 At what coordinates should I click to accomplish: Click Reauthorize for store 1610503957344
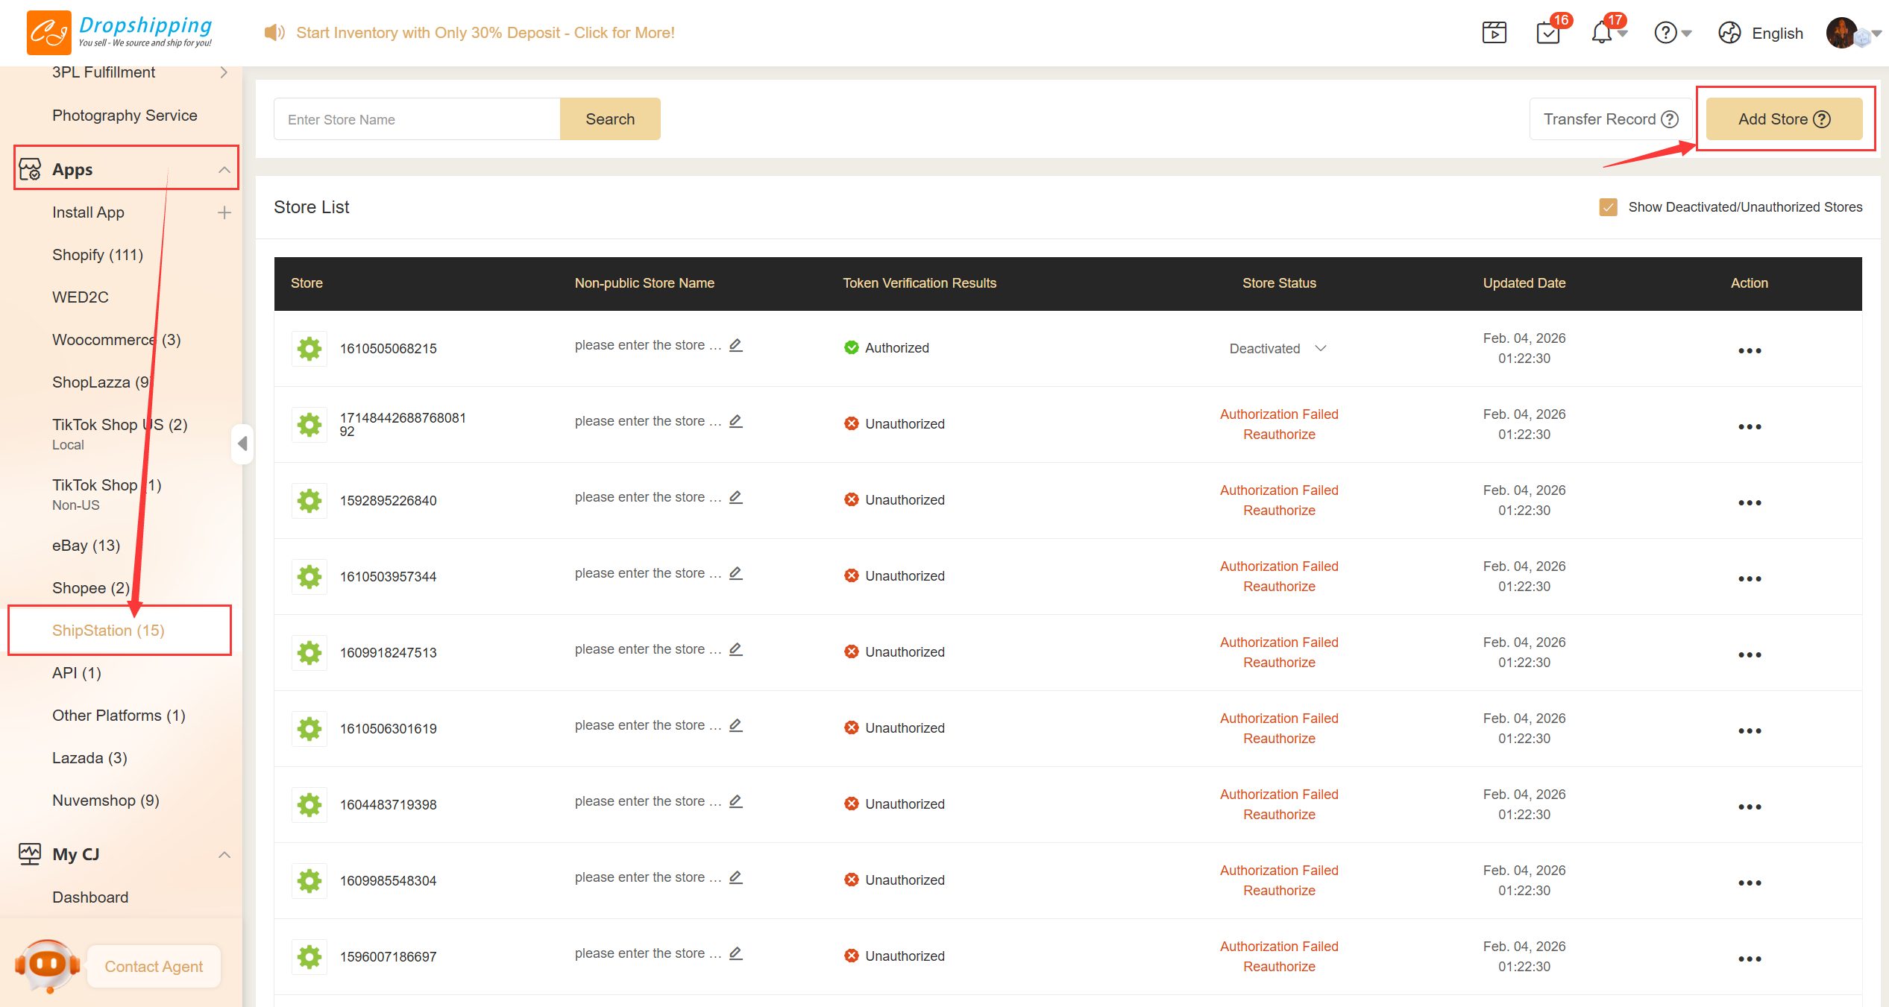coord(1279,587)
